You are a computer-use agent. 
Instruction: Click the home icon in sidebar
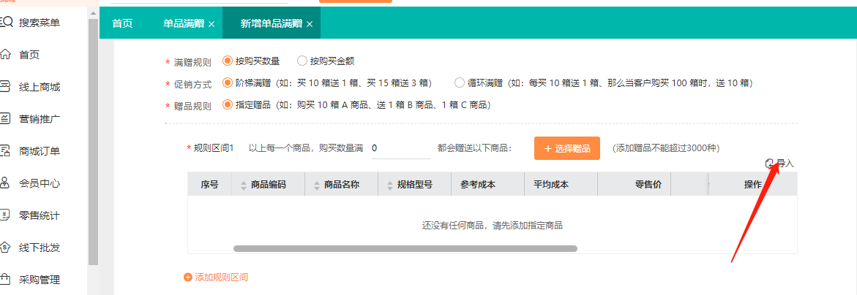[5, 55]
